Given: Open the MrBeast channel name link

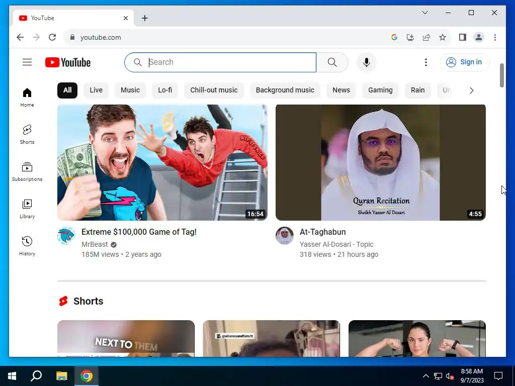Looking at the screenshot, I should (x=95, y=245).
